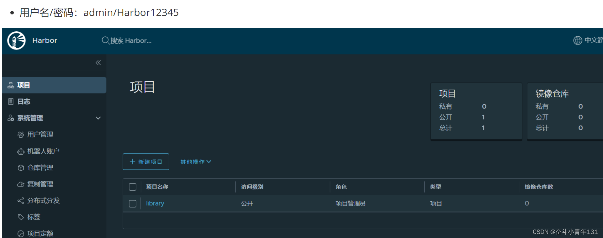Click 项目管理员 role cell

[x=351, y=204]
